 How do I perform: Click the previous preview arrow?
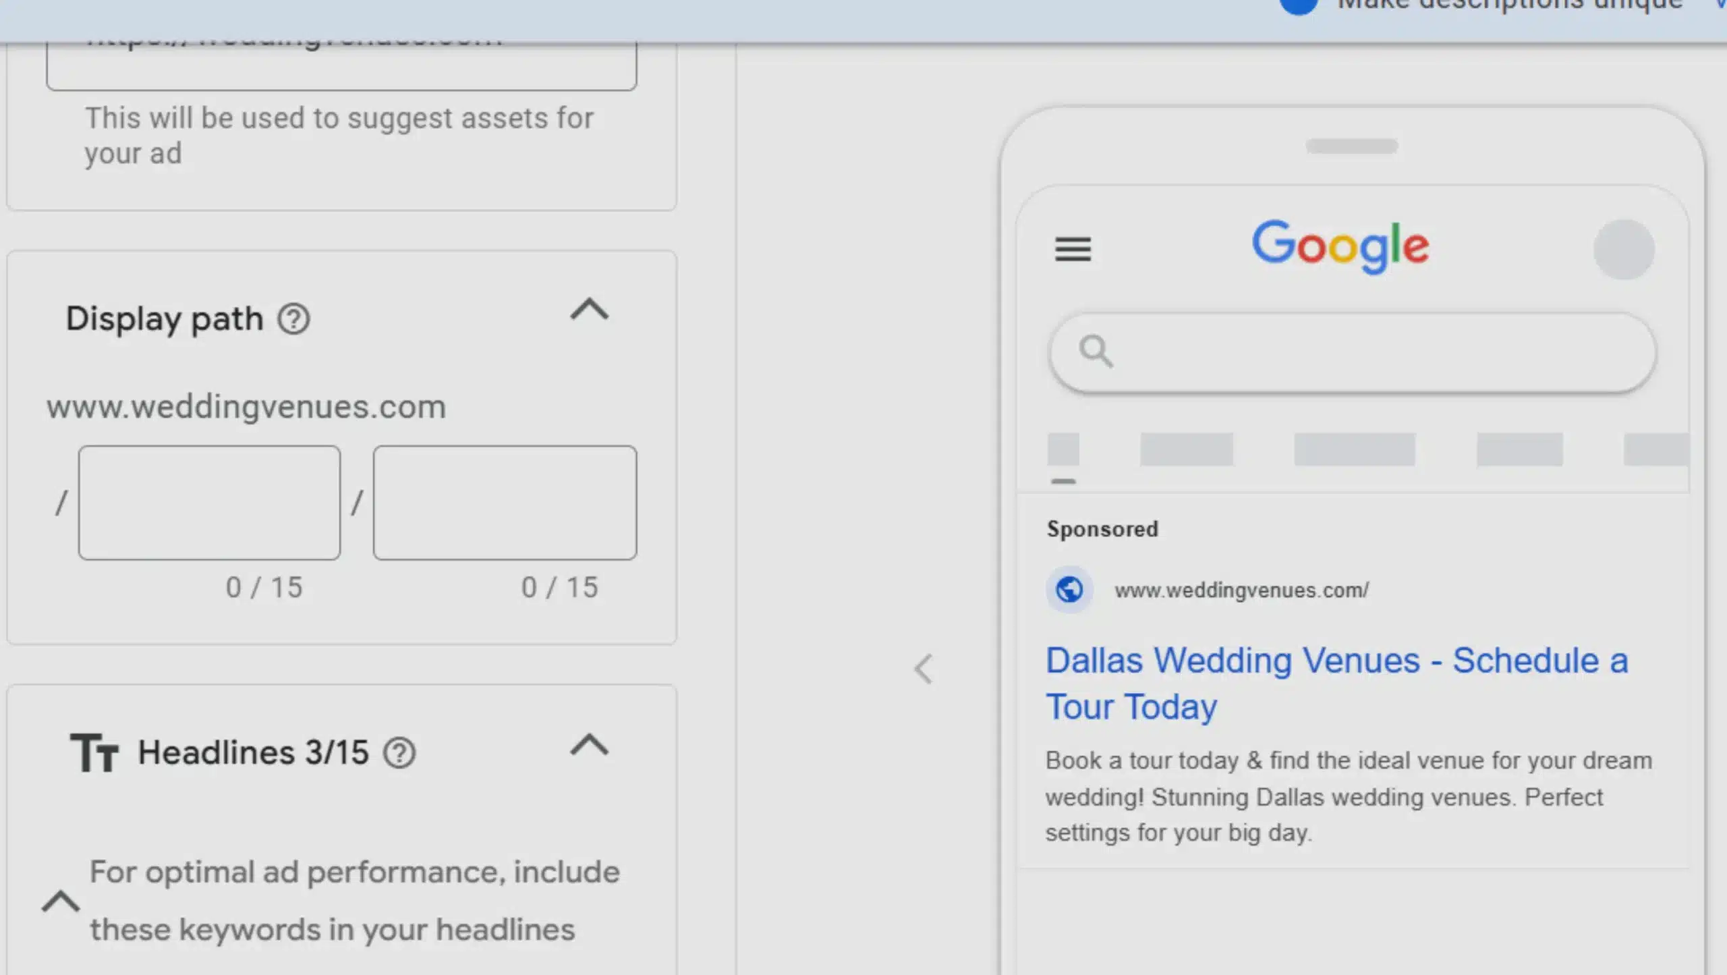click(924, 669)
